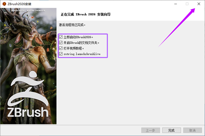Disable the 打开视频教程 checkbox
The width and height of the screenshot is (205, 136).
tap(61, 48)
